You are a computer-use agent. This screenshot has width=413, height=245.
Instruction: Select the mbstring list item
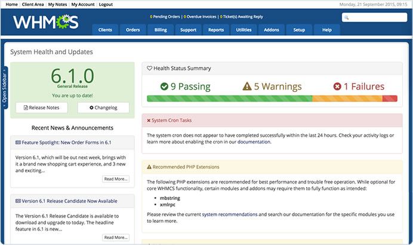pyautogui.click(x=170, y=198)
